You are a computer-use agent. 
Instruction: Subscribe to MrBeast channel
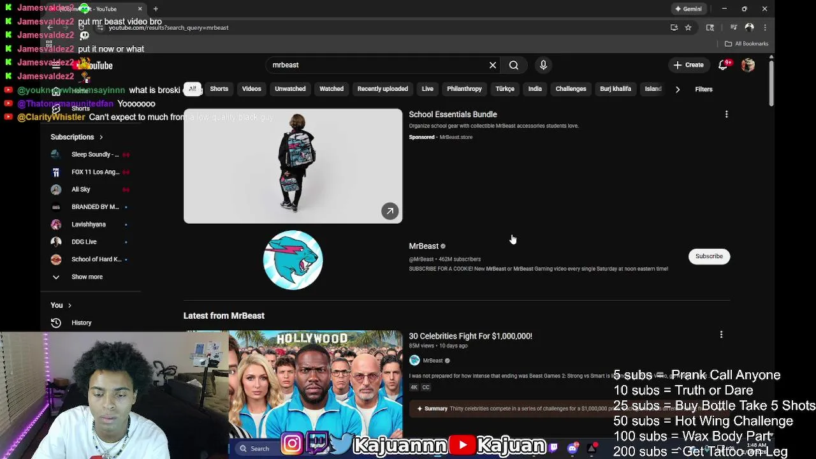(x=709, y=256)
